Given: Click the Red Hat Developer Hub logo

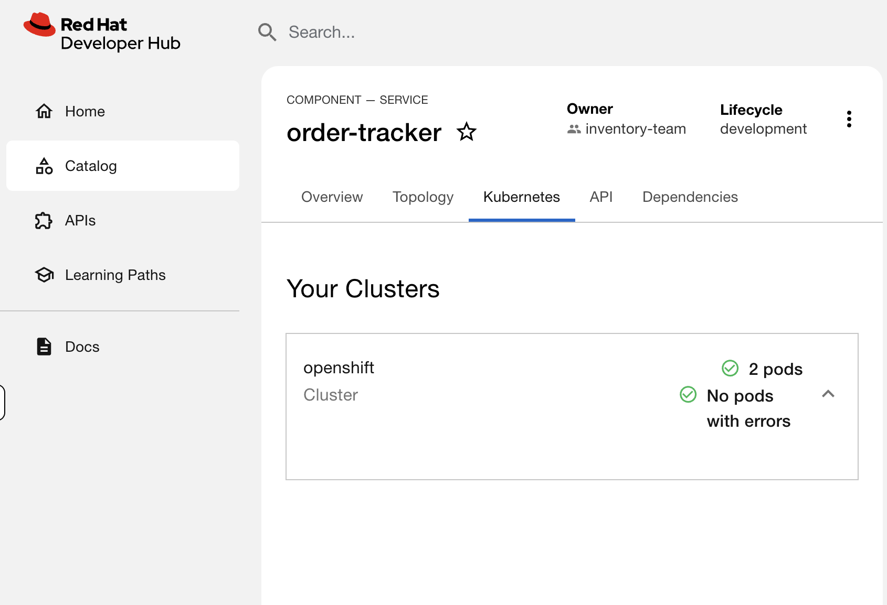Looking at the screenshot, I should click(102, 32).
